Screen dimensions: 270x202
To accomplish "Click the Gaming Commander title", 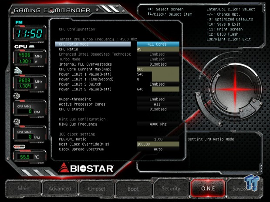I will pos(52,10).
